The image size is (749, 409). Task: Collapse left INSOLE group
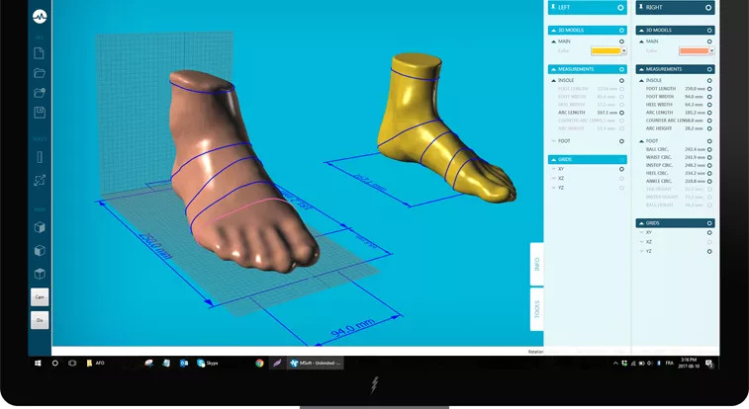coord(554,81)
